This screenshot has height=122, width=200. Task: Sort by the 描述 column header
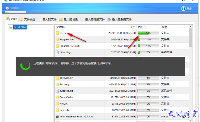[164, 27]
